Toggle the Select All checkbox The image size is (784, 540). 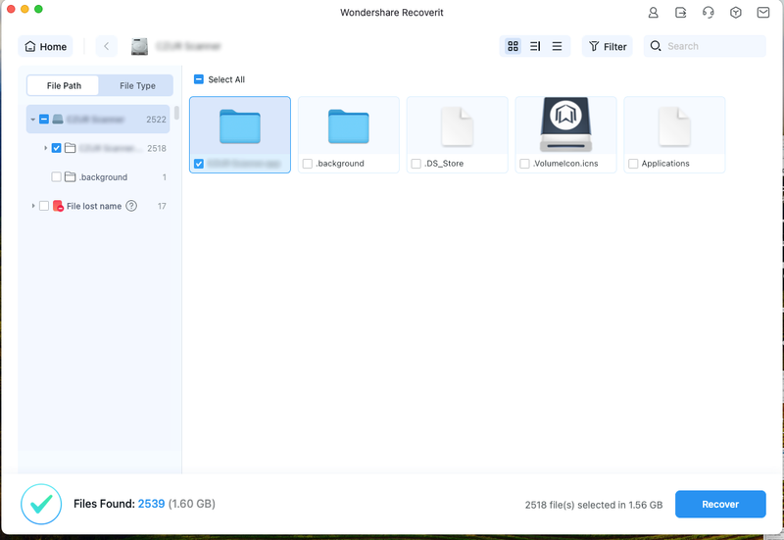pos(199,79)
